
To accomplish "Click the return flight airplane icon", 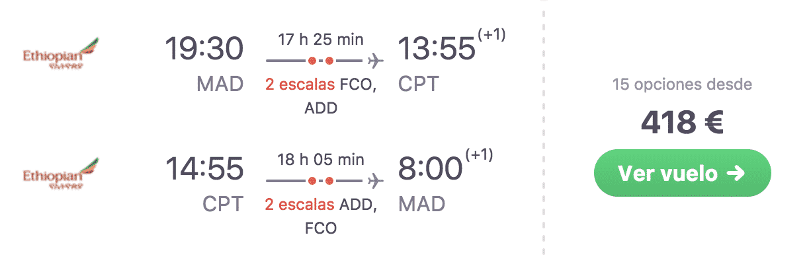I will coord(375,180).
